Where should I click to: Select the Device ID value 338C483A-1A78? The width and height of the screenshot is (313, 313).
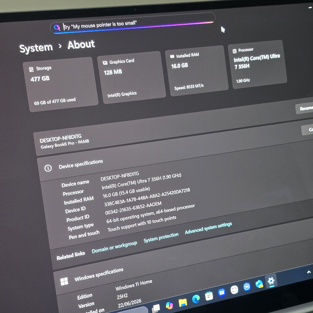pyautogui.click(x=147, y=197)
